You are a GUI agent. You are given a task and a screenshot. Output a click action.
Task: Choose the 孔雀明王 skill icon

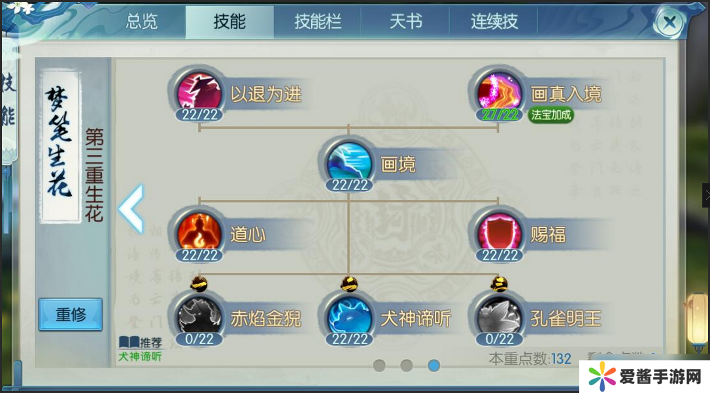pos(499,316)
